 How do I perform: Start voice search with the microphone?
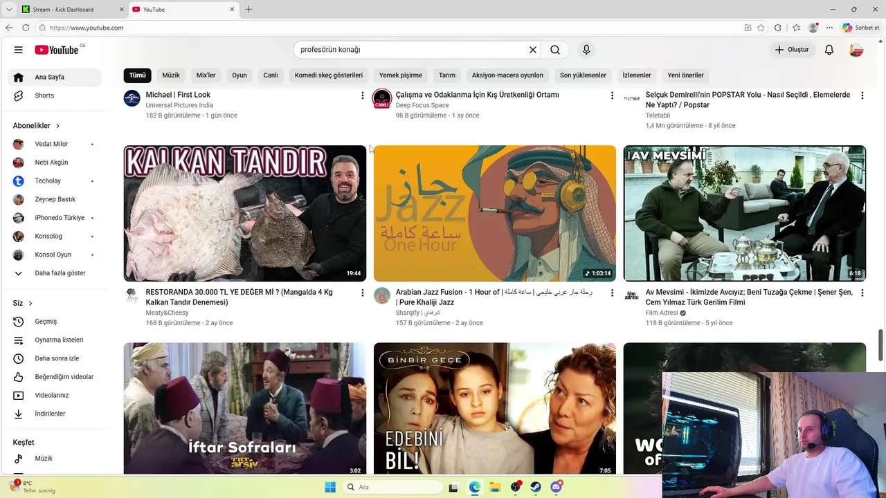pos(586,50)
